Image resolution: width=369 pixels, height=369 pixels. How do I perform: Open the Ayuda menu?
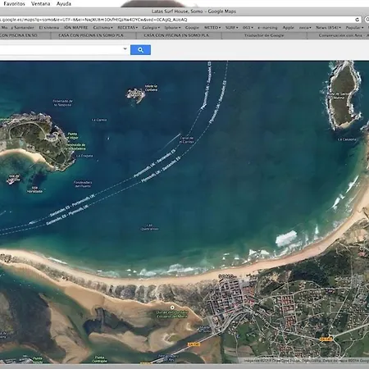[x=64, y=4]
